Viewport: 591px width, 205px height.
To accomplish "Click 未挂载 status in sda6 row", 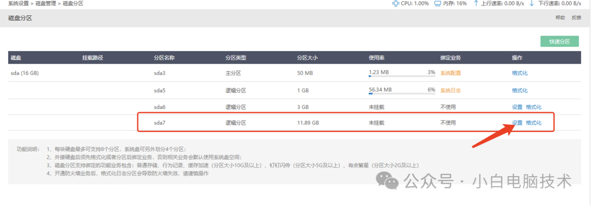I will tap(376, 107).
